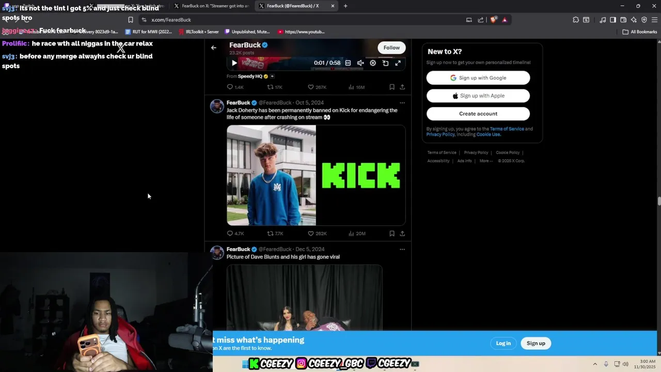
Task: Click Sign up on the bottom banner
Action: click(x=536, y=343)
